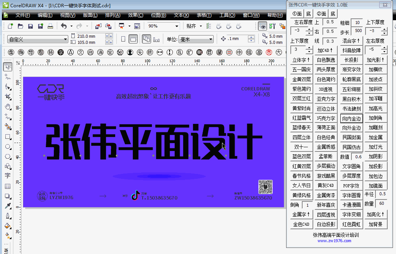Image resolution: width=396 pixels, height=254 pixels.
Task: Toggle landscape page orientation
Action: point(134,39)
